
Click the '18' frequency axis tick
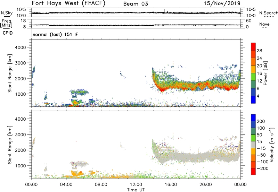[23, 21]
